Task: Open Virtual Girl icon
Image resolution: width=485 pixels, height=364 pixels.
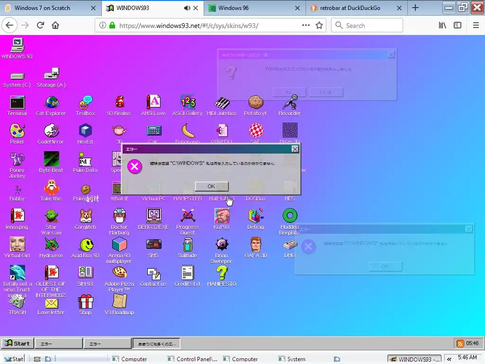Action: 18,247
